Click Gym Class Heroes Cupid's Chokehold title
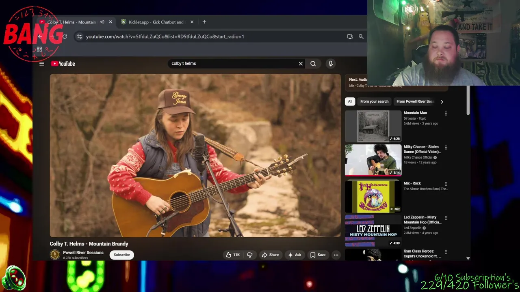 click(x=422, y=253)
